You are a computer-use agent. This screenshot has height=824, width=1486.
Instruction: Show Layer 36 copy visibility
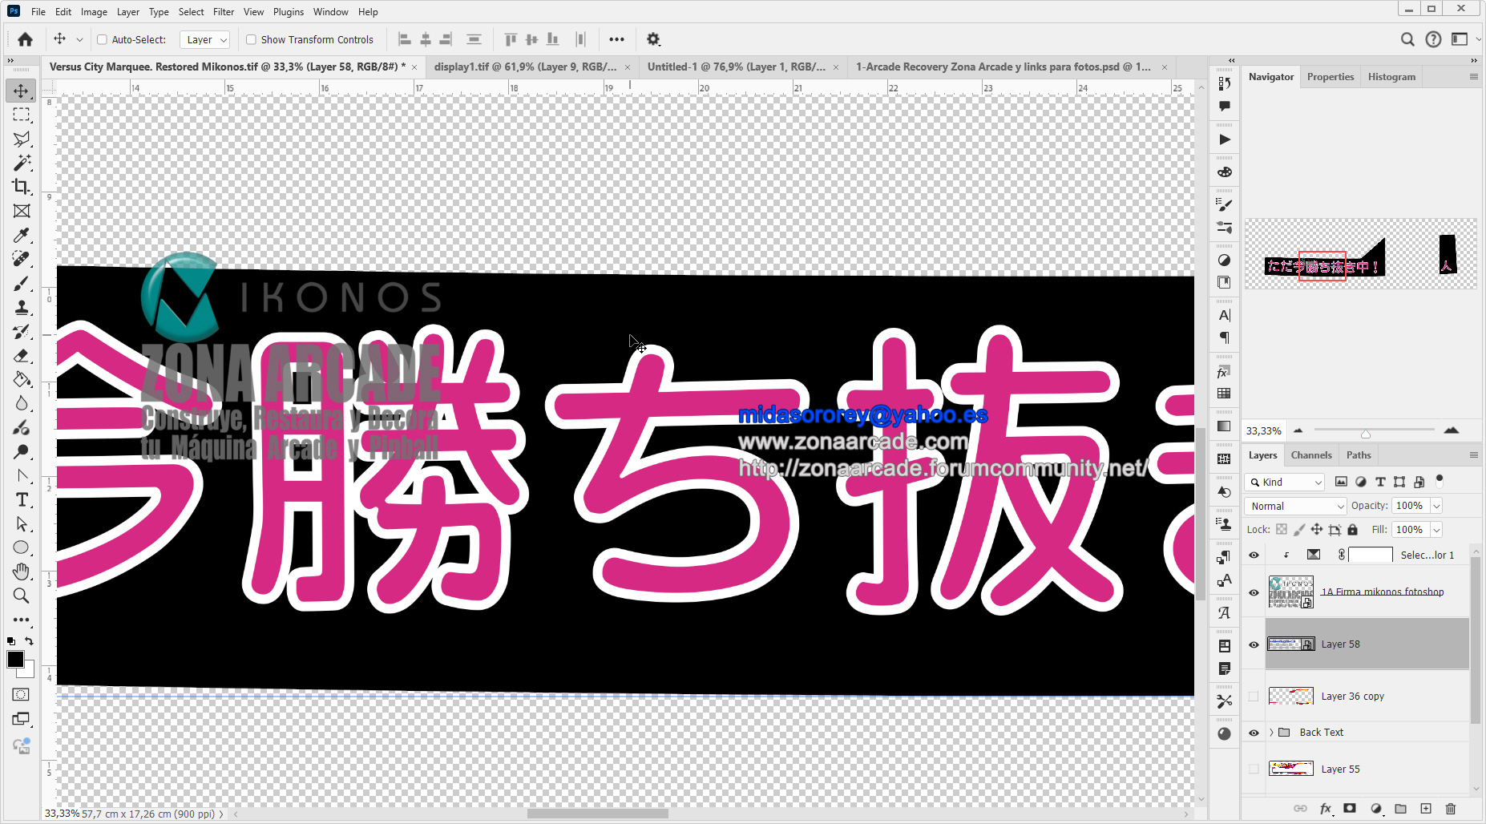click(x=1254, y=697)
